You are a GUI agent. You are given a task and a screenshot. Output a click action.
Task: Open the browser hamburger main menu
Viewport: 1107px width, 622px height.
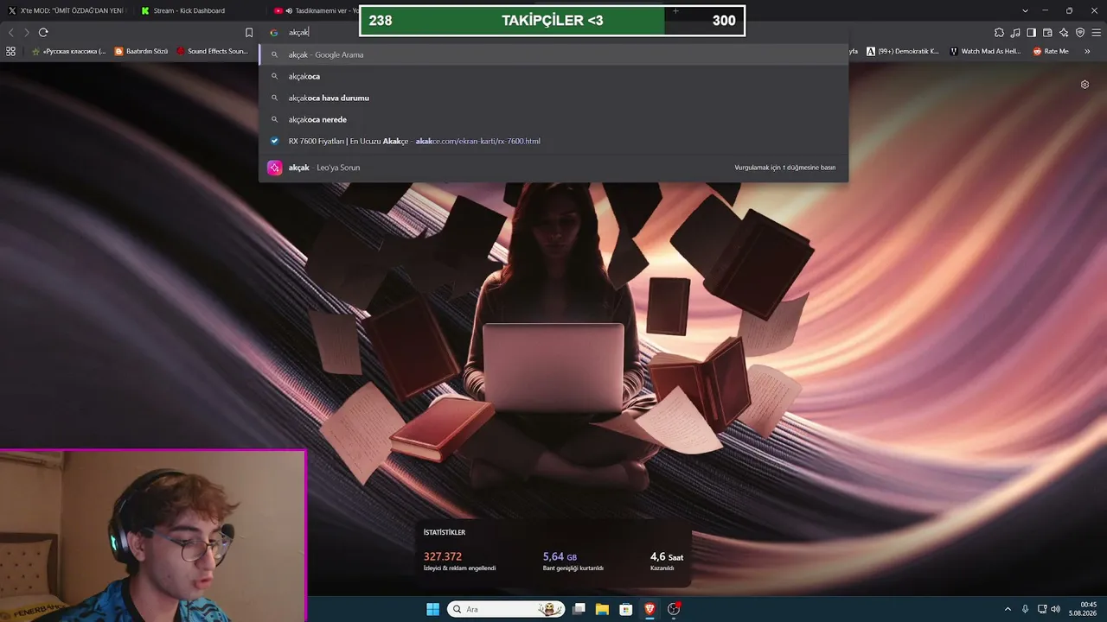pos(1096,33)
